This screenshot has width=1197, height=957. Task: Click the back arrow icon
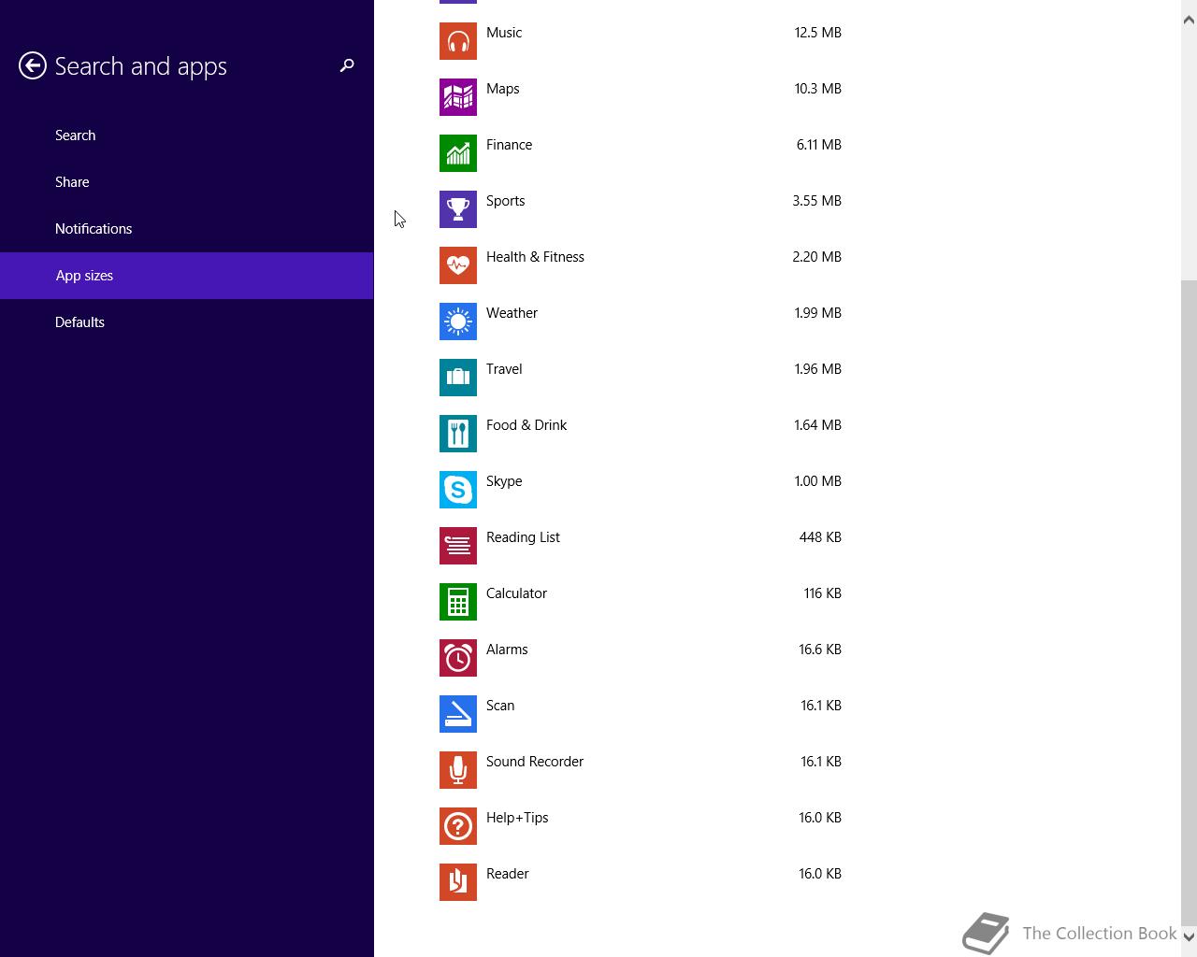(33, 65)
